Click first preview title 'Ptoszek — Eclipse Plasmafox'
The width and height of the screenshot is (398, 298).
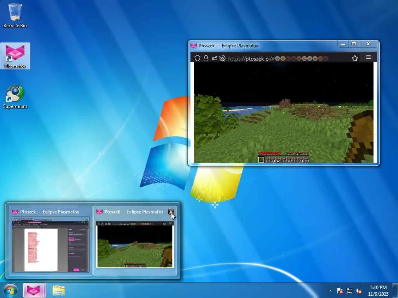pyautogui.click(x=49, y=212)
